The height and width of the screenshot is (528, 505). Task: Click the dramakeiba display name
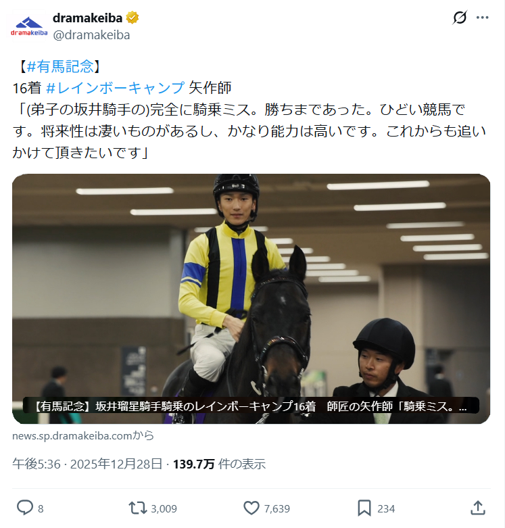pos(87,18)
